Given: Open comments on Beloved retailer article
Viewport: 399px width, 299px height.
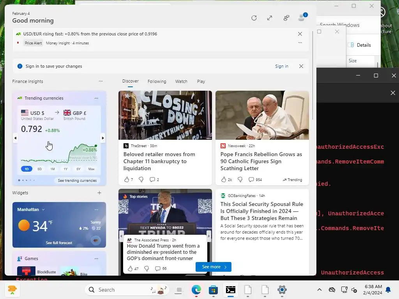Looking at the screenshot, I should pos(154,179).
